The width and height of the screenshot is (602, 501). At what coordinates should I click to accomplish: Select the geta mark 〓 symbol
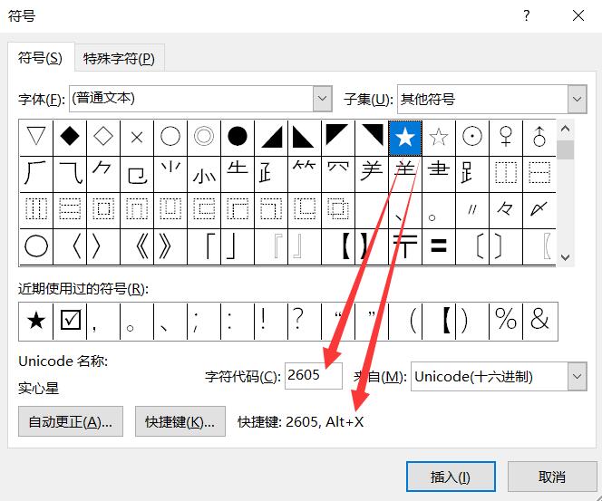pos(439,246)
